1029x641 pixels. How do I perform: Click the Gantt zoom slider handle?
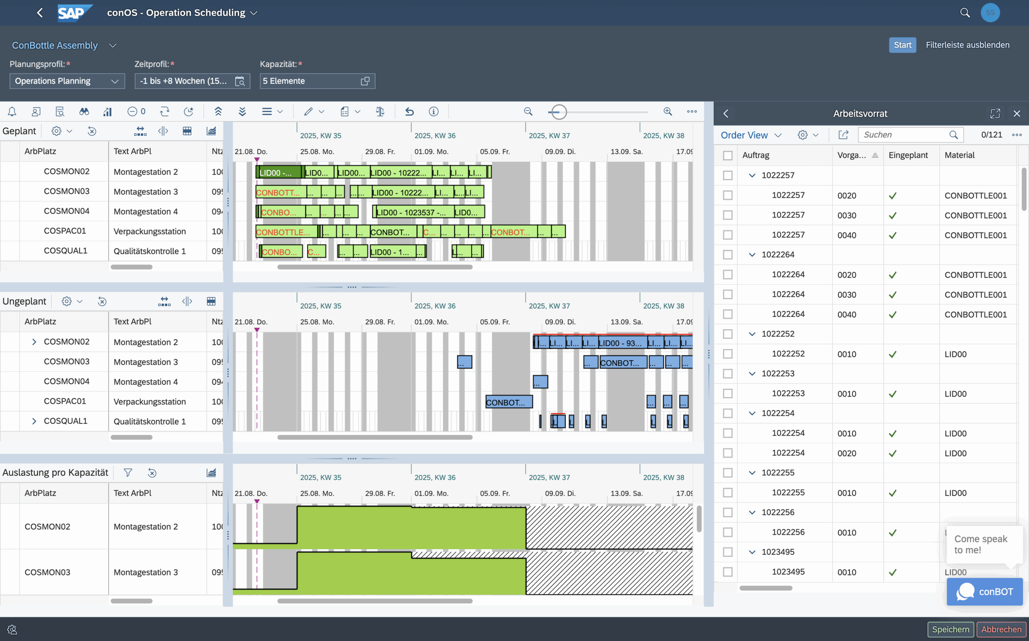pos(559,112)
